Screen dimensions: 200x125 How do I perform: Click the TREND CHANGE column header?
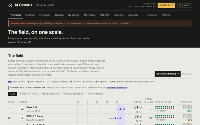[x=149, y=101]
